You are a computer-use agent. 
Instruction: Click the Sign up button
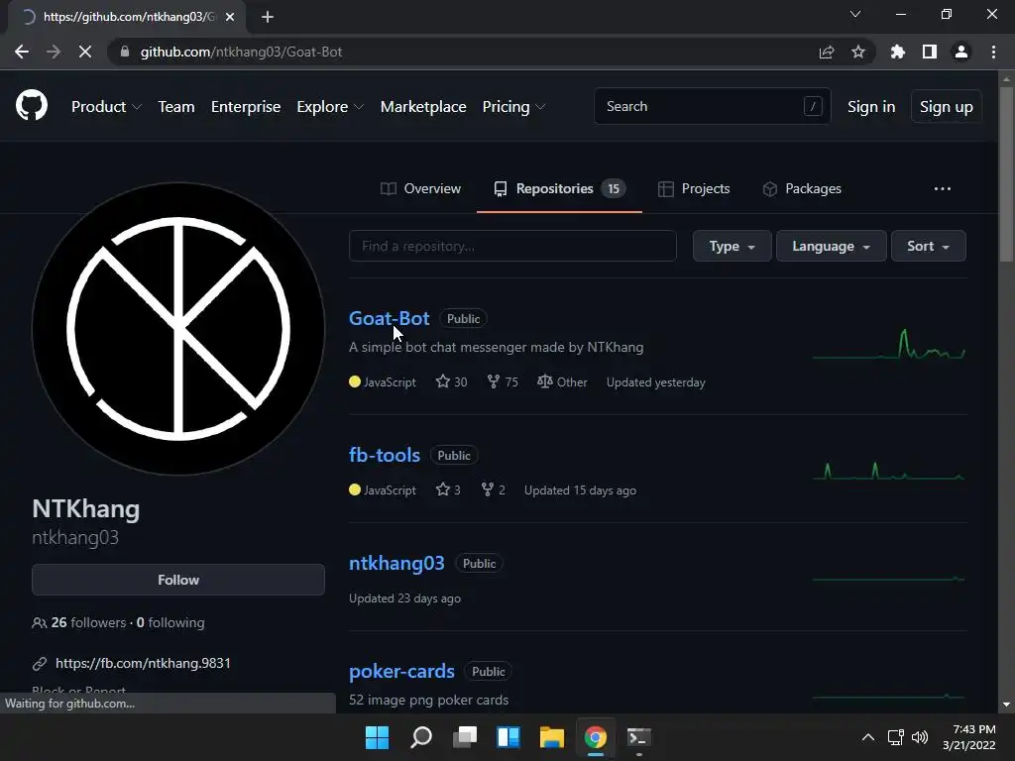tap(947, 106)
